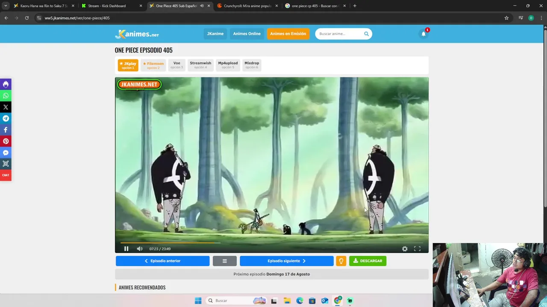547x307 pixels.
Task: Open the red CHAT sidebar button
Action: [6, 175]
